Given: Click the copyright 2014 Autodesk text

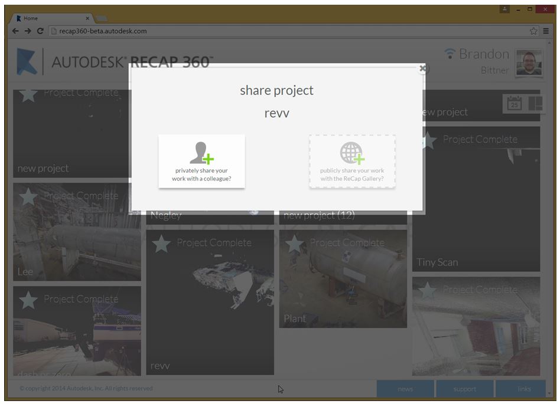Looking at the screenshot, I should [86, 388].
